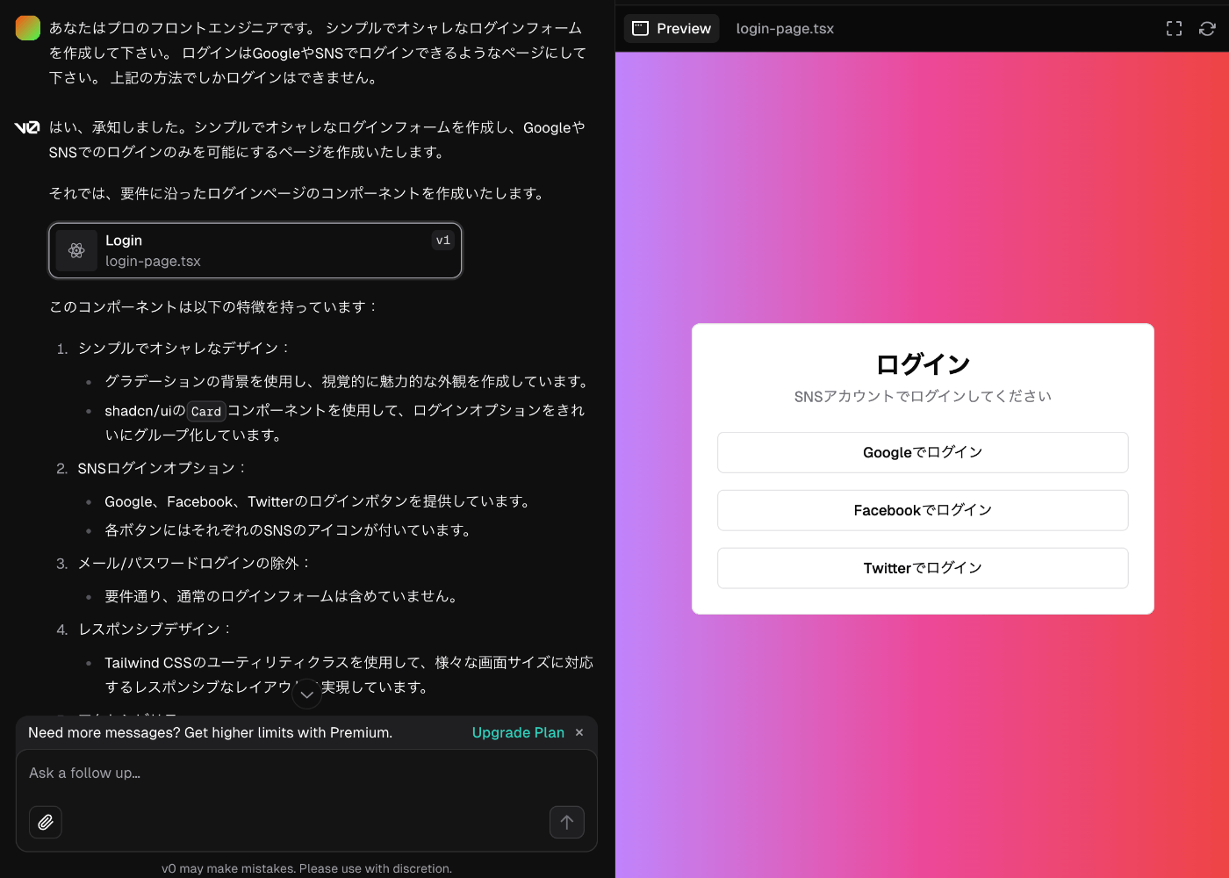Click the 要件通り bullet about excluded login form
Image resolution: width=1229 pixels, height=878 pixels.
283,596
